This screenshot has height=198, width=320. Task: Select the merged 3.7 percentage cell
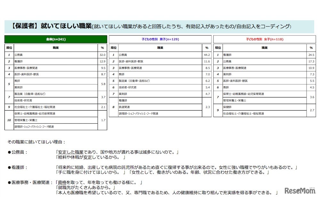coord(102,97)
